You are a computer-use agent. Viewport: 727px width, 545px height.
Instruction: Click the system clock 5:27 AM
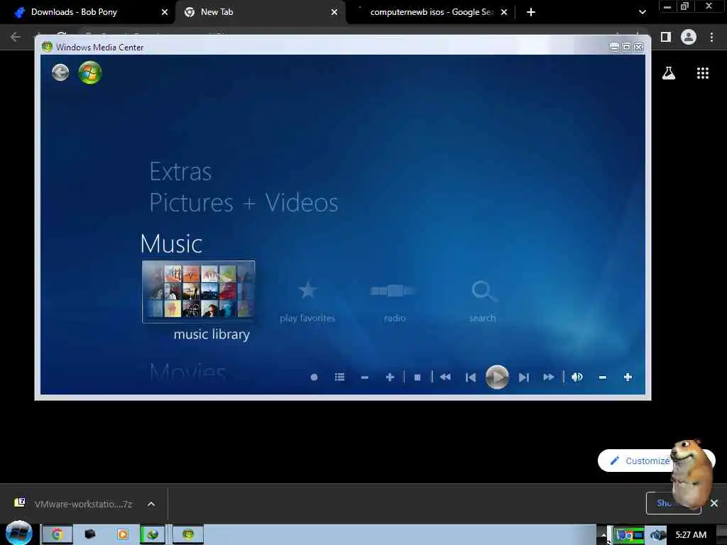691,535
